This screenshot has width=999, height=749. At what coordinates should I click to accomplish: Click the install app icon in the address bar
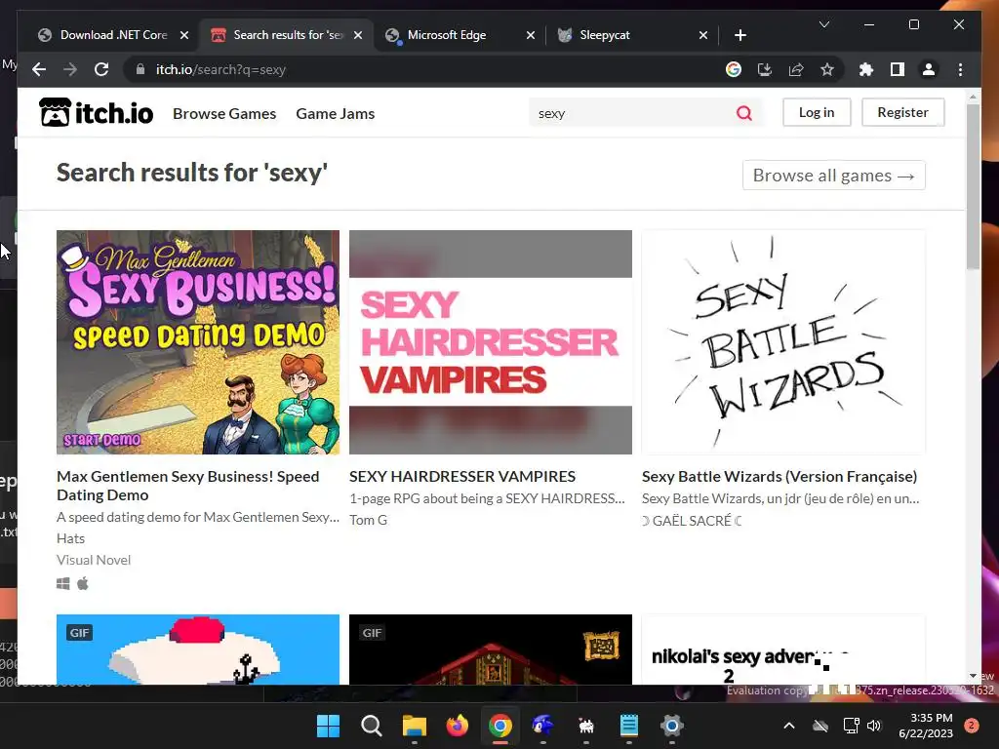pyautogui.click(x=765, y=69)
